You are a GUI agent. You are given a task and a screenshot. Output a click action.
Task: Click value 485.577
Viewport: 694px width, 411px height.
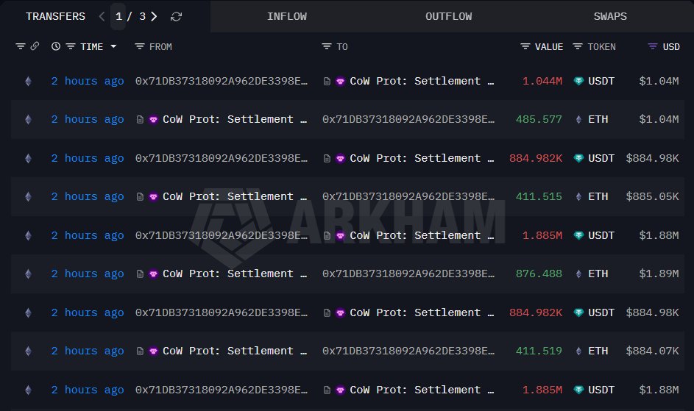(539, 119)
